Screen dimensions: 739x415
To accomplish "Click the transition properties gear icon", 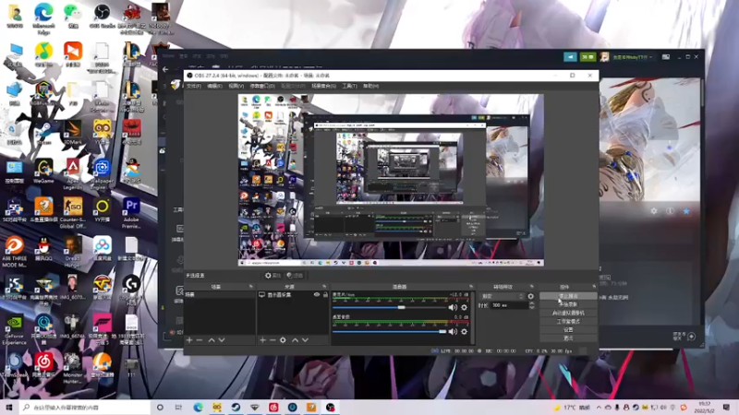I will click(x=530, y=296).
